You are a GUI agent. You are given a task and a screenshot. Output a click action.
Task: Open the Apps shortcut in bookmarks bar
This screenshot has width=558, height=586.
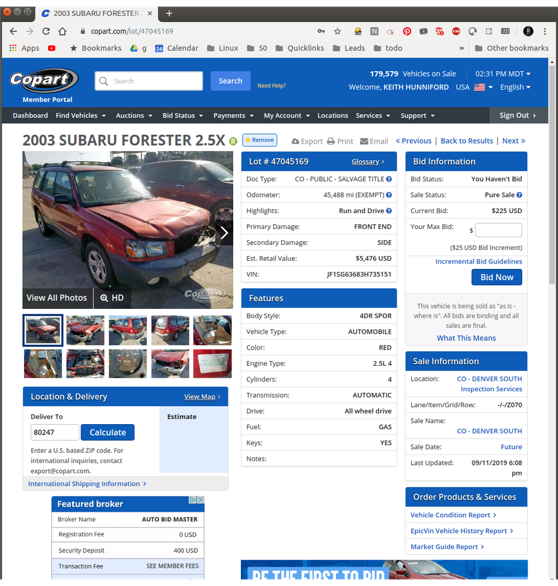pyautogui.click(x=24, y=48)
